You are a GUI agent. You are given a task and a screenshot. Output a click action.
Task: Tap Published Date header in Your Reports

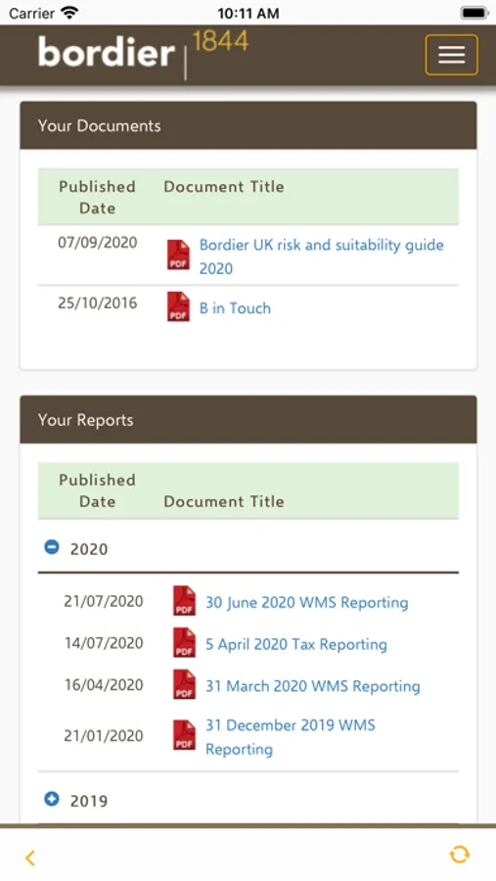97,490
